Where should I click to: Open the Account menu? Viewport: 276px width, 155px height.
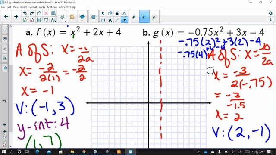point(63,7)
